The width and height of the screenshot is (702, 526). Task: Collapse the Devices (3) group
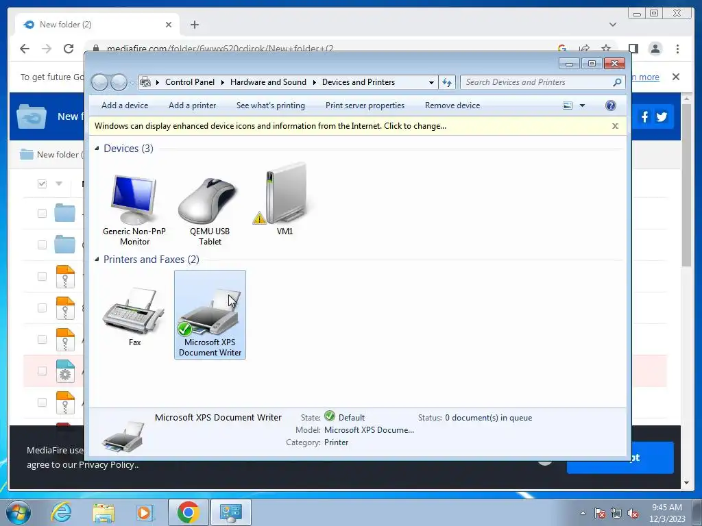(x=97, y=148)
